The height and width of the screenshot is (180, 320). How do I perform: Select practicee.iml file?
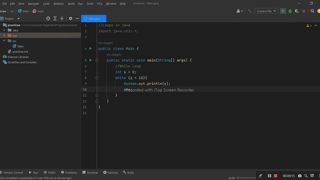(x=18, y=51)
